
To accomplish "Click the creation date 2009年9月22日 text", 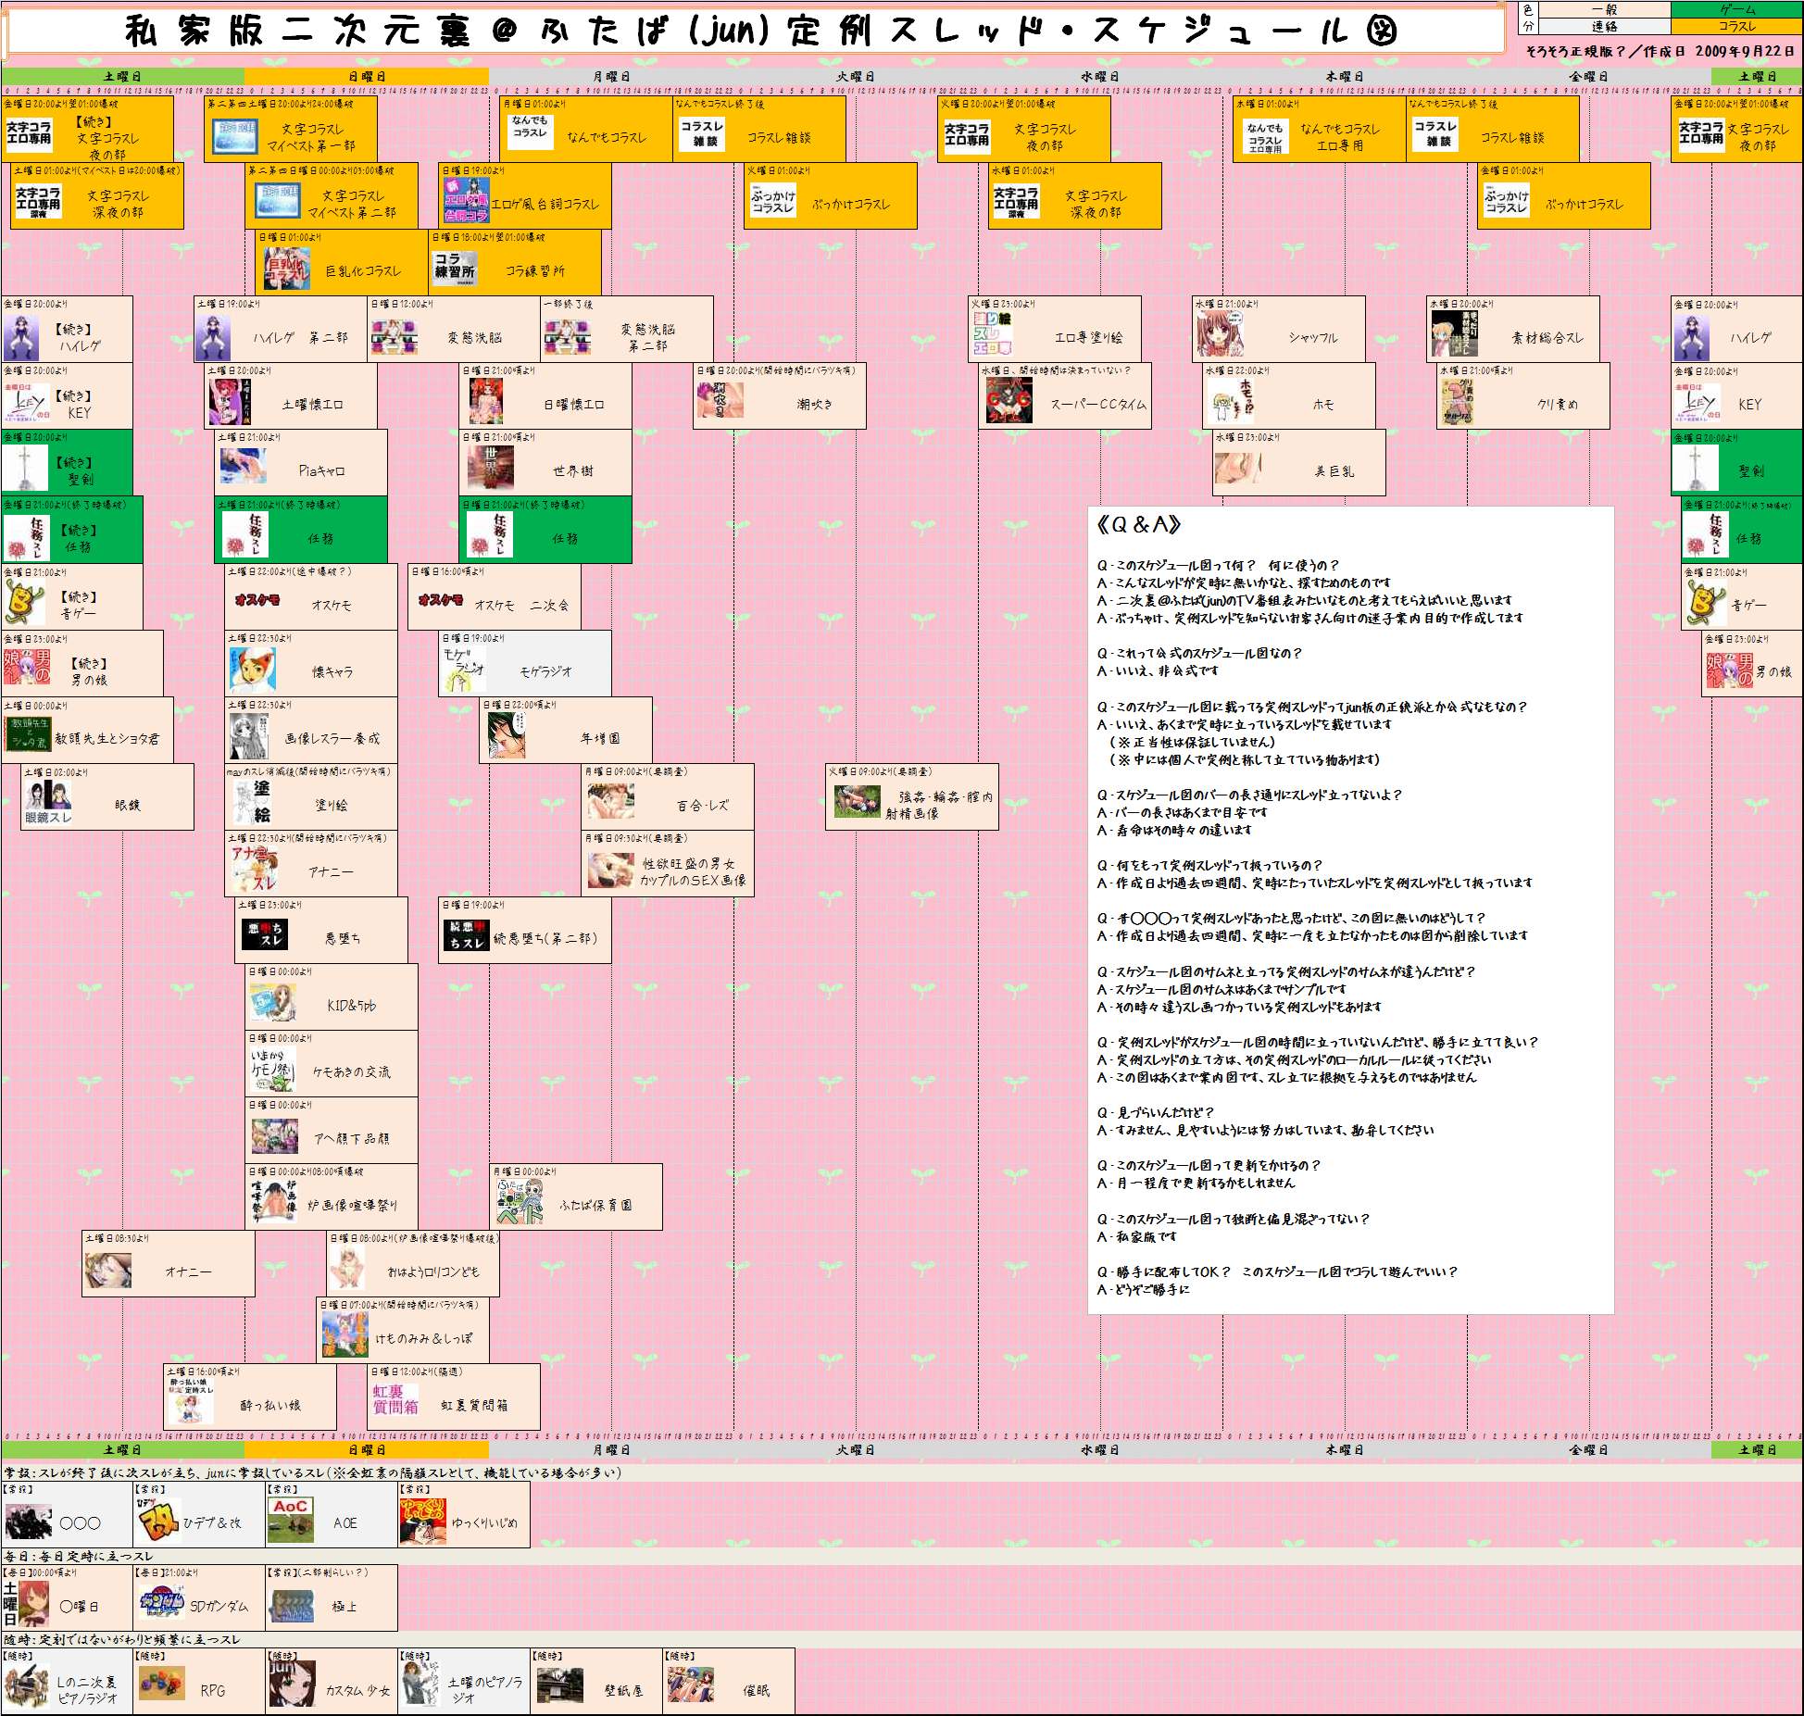I will click(x=1745, y=52).
